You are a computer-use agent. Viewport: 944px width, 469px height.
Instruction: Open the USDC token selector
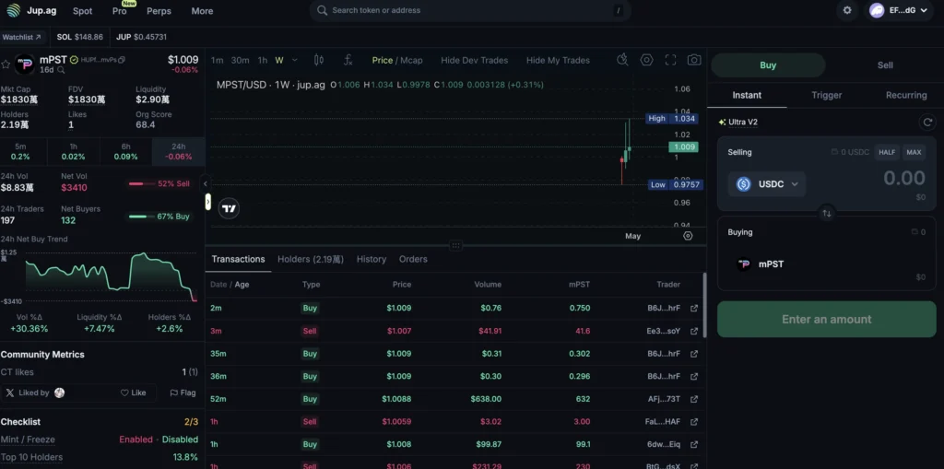click(x=767, y=184)
